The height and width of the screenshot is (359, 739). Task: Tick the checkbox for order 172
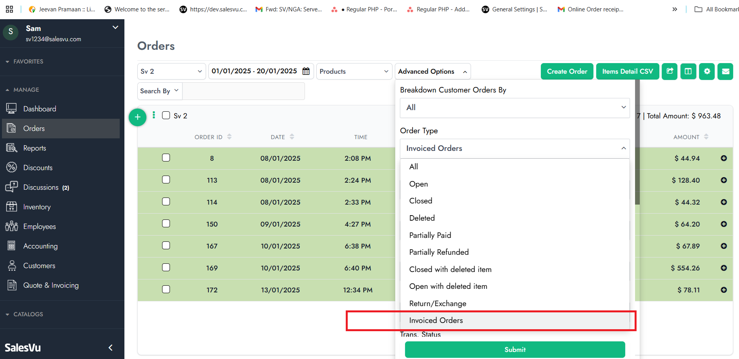click(166, 289)
